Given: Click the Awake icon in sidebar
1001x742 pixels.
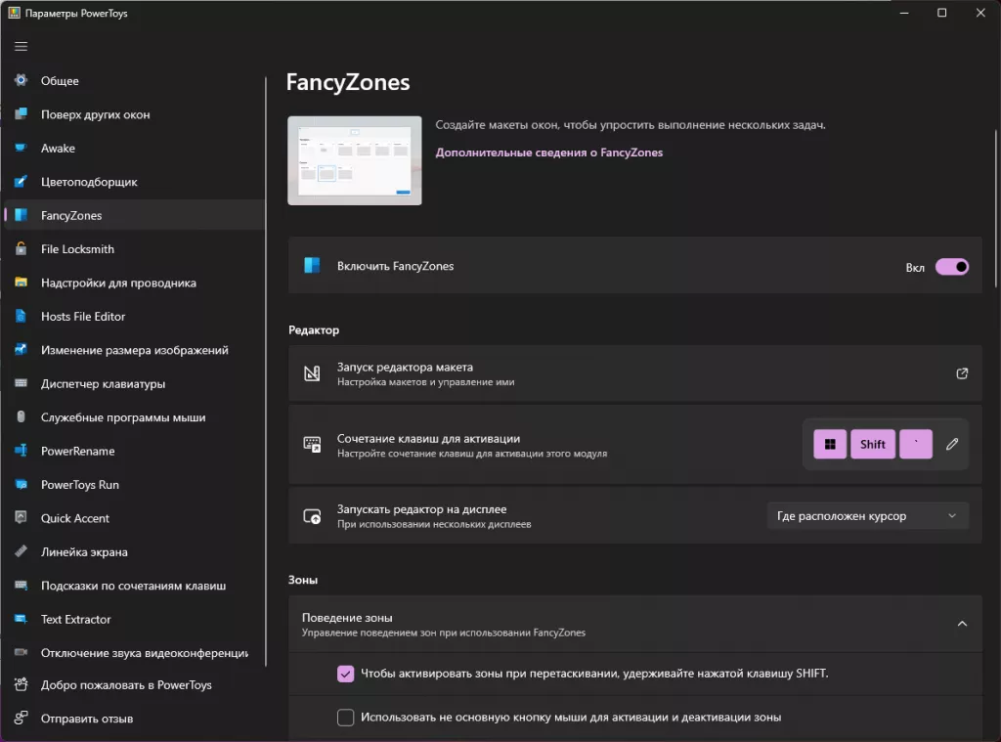Looking at the screenshot, I should pos(21,149).
